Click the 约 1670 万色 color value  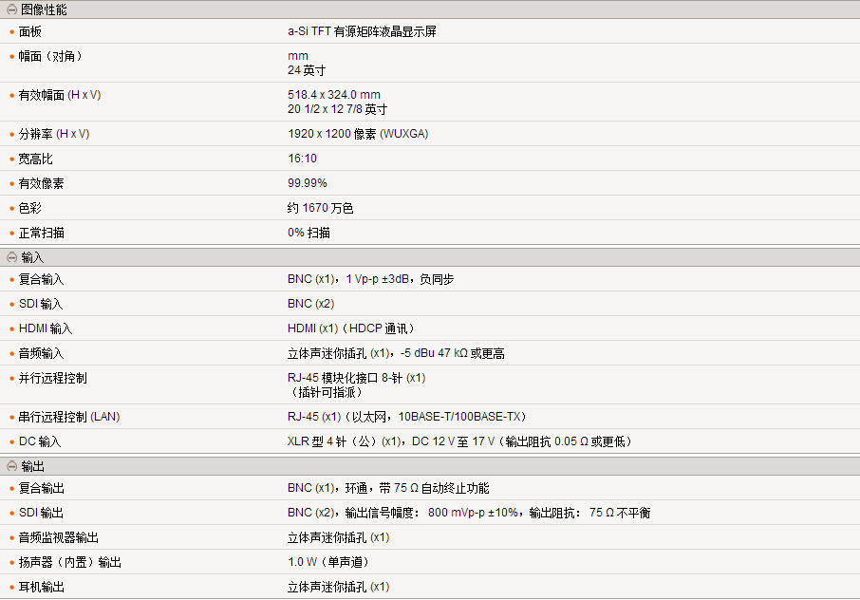(x=320, y=208)
